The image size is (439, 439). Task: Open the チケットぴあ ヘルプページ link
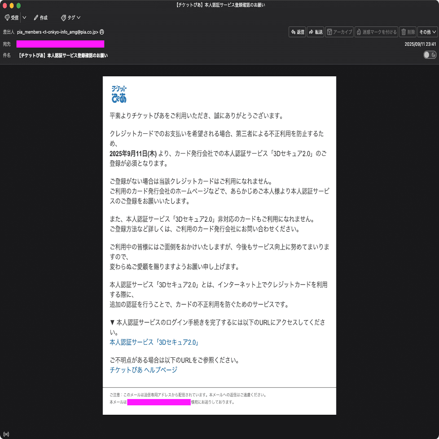point(143,370)
